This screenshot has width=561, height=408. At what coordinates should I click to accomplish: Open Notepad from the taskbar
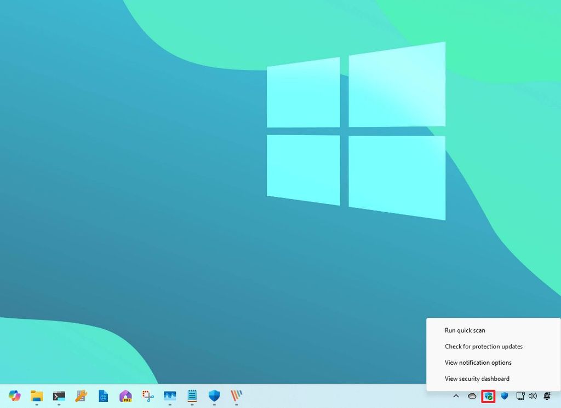(192, 396)
